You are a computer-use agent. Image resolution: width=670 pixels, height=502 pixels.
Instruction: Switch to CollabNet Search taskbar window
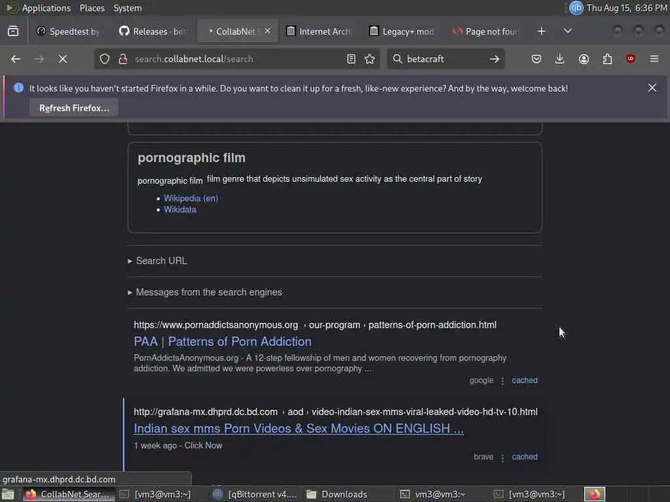69,494
